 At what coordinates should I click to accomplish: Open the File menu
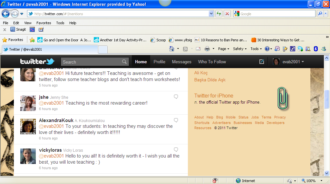[5, 23]
